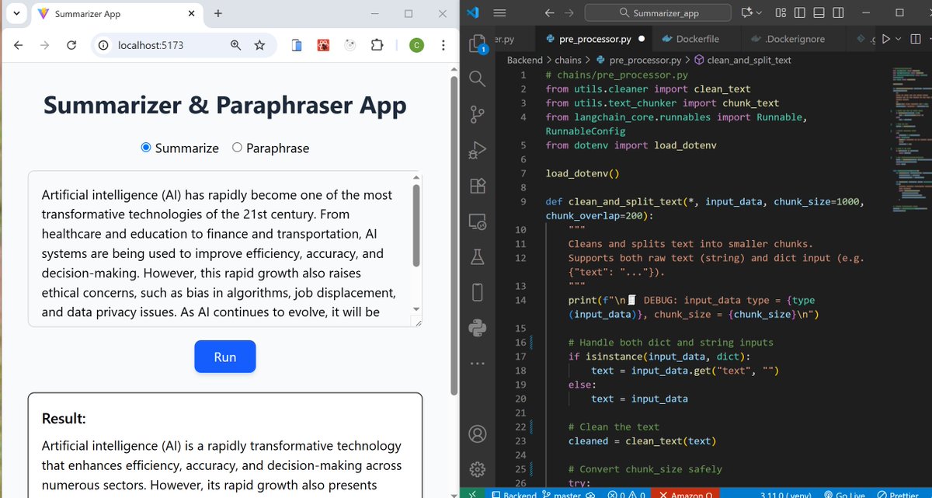Open Chrome tab search dropdown arrow
Screen dimensions: 932x498
tap(15, 13)
